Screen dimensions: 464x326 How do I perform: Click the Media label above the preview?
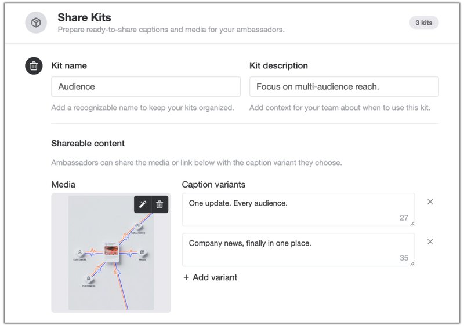(63, 185)
